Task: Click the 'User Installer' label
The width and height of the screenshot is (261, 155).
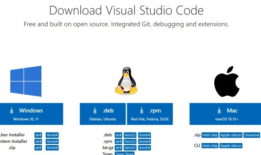Action: [x=12, y=135]
